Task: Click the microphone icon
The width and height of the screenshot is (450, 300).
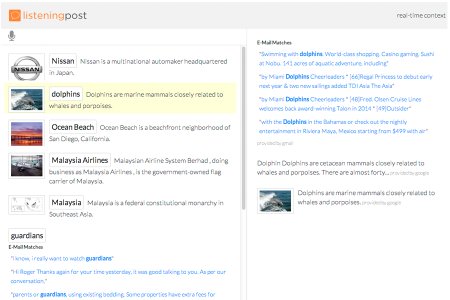Action: (12, 36)
